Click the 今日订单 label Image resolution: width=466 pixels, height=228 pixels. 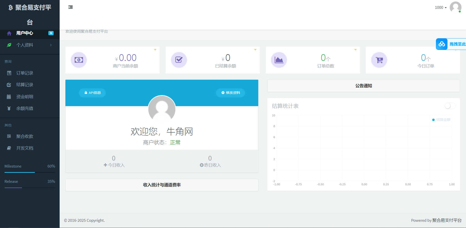click(x=426, y=66)
